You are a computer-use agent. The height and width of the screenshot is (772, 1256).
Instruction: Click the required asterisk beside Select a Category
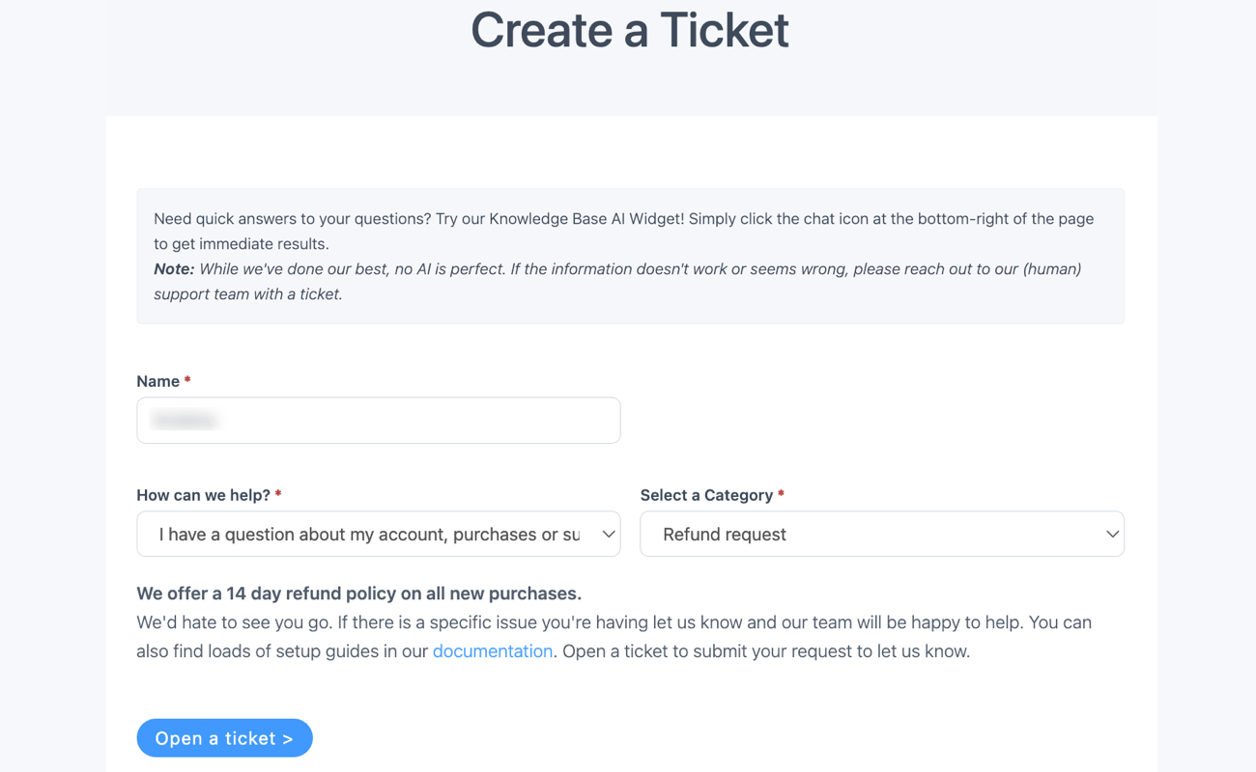(x=780, y=494)
